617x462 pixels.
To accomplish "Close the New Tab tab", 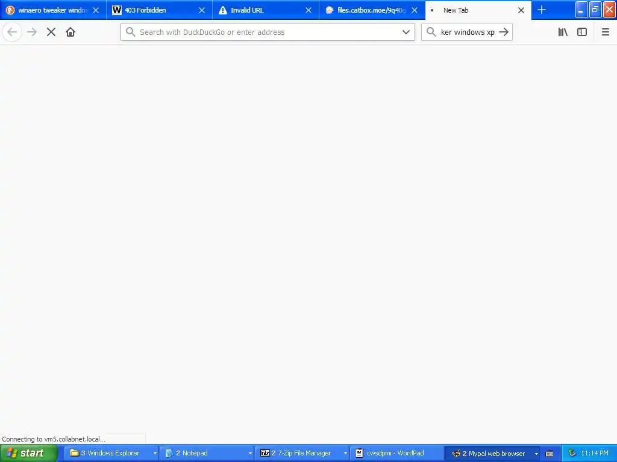I will point(521,11).
